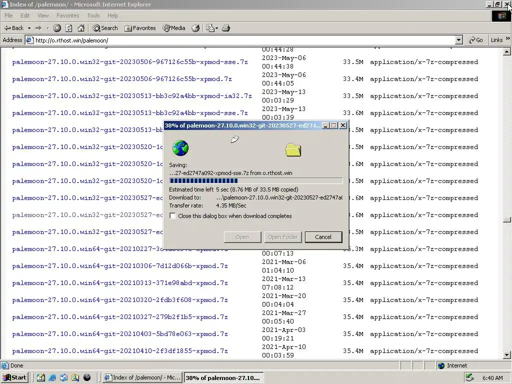Go to the Home page icon
Screen dimensions: 512x384
[x=81, y=28]
